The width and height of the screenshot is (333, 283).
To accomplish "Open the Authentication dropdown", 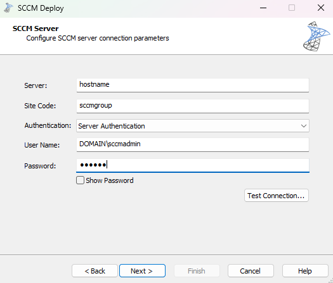I will point(193,126).
